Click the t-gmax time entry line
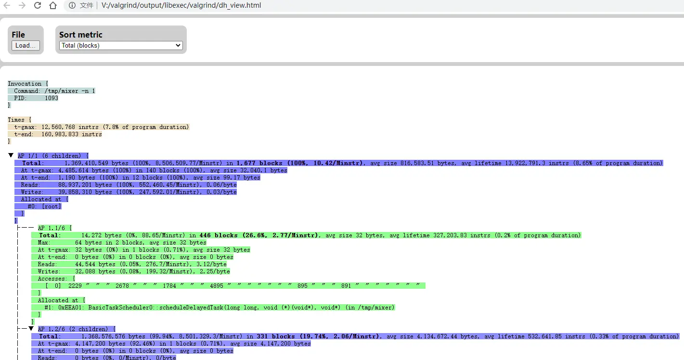This screenshot has width=684, height=360. pyautogui.click(x=99, y=127)
